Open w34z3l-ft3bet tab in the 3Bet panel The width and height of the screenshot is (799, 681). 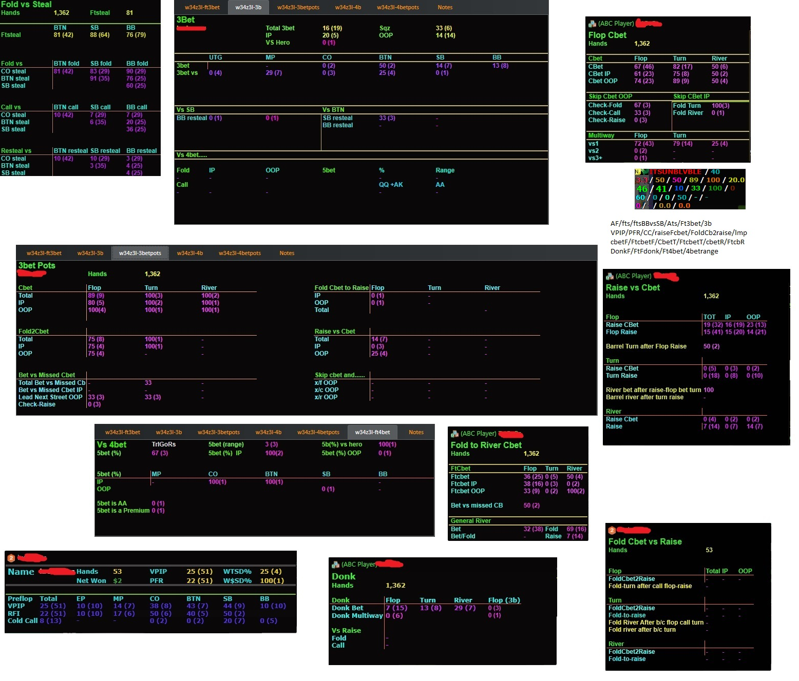pos(202,7)
